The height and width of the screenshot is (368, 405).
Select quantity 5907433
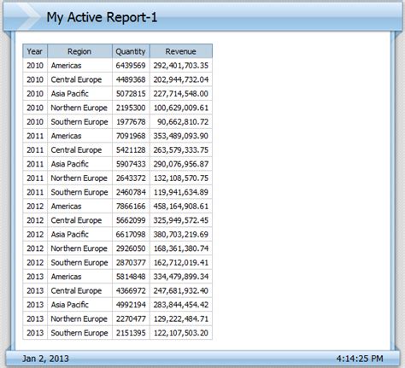[x=131, y=164]
